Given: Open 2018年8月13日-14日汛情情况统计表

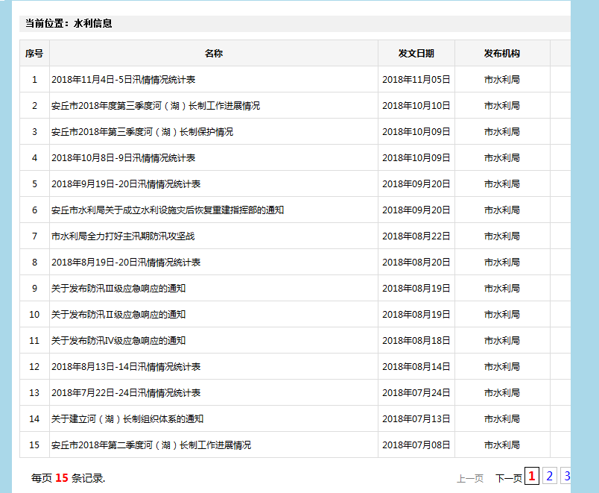Looking at the screenshot, I should click(126, 367).
